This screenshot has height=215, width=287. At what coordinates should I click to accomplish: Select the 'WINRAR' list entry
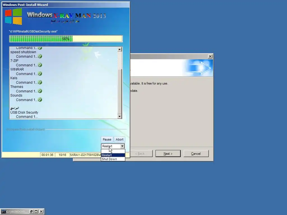tap(17, 69)
